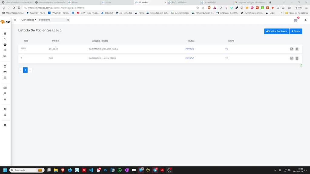310x174 pixels.
Task: Export patient list to Excel icon
Action: (301, 65)
